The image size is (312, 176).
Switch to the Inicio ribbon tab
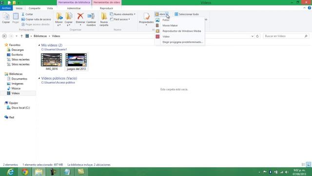[19, 8]
